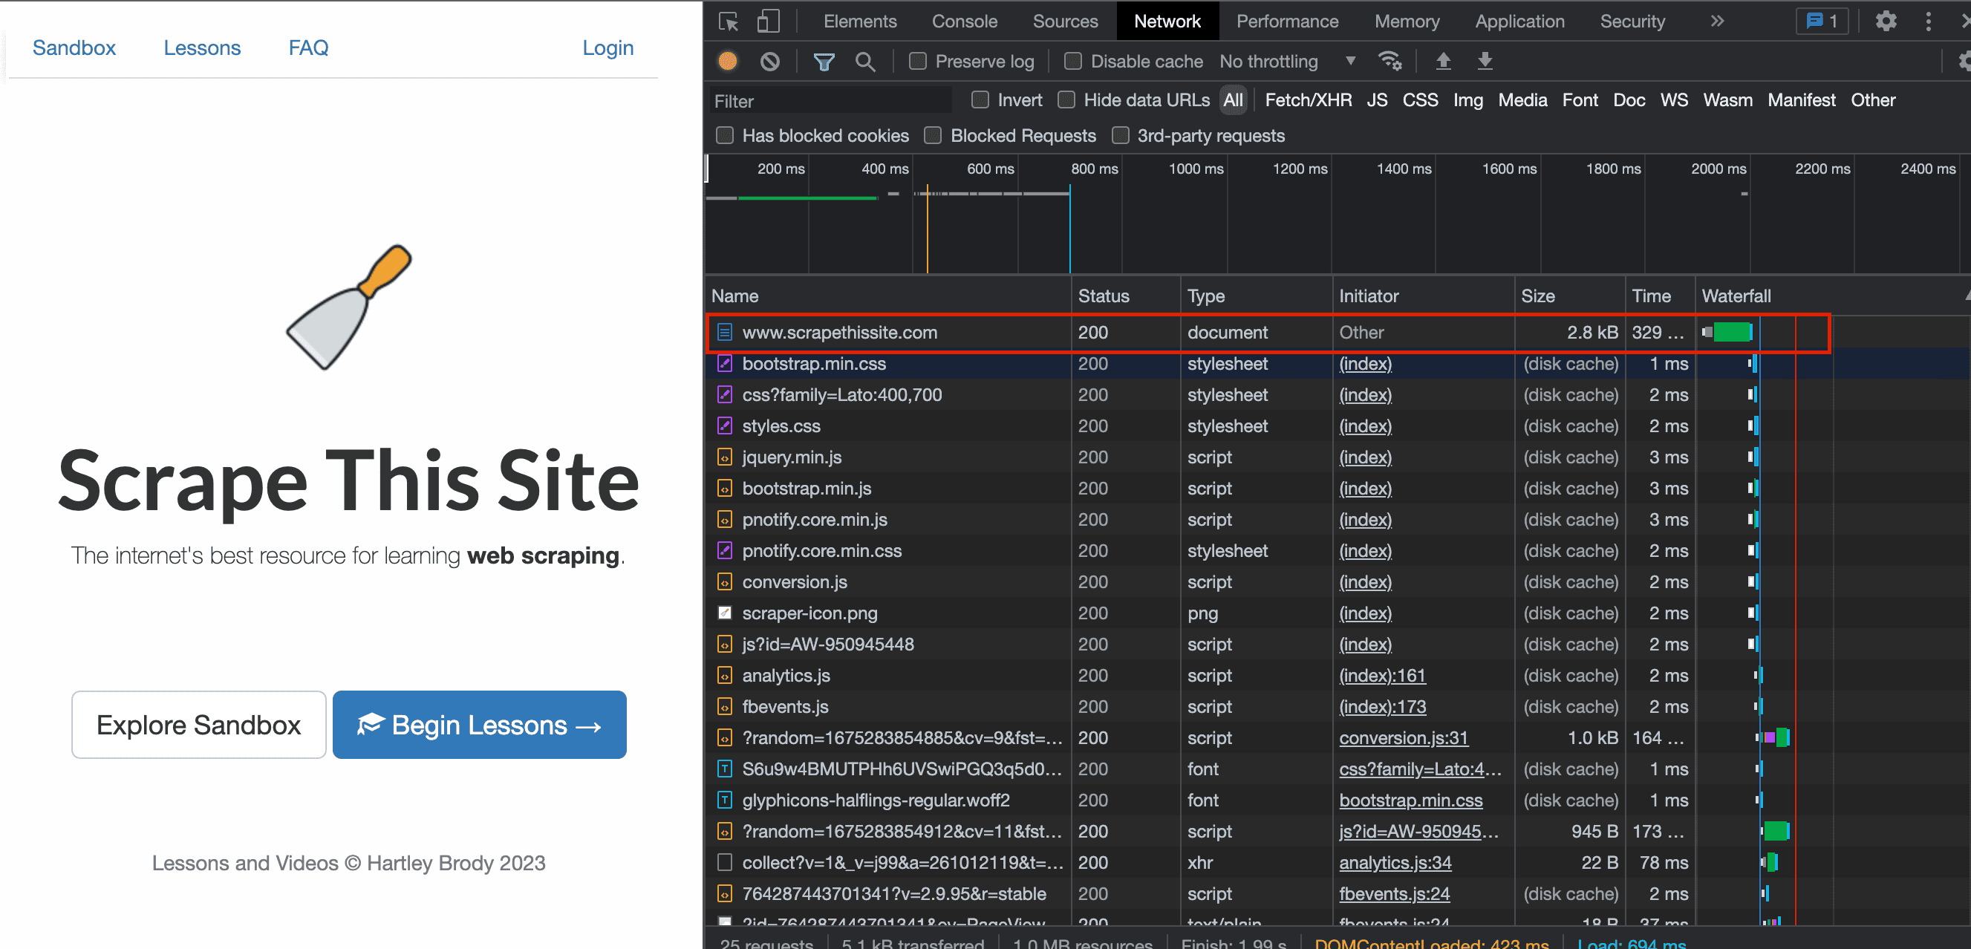
Task: Stop recording network log
Action: (728, 61)
